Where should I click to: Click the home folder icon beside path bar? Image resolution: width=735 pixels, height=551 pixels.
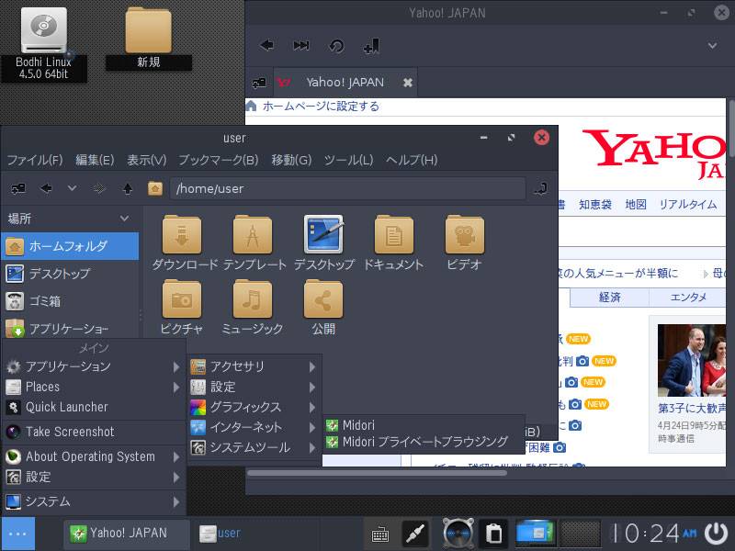[x=155, y=188]
